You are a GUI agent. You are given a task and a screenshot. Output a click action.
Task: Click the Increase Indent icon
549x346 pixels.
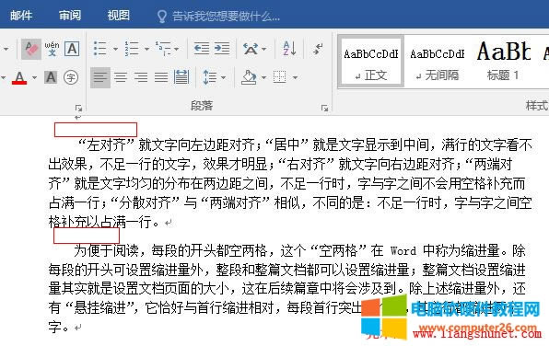222,49
